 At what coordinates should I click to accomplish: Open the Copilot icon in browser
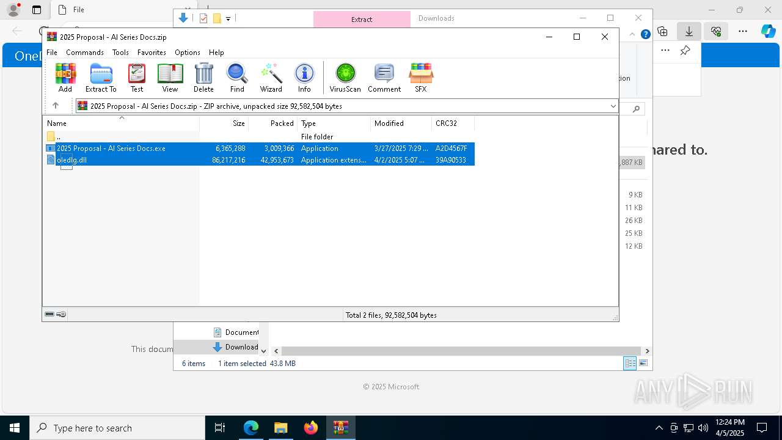point(768,31)
